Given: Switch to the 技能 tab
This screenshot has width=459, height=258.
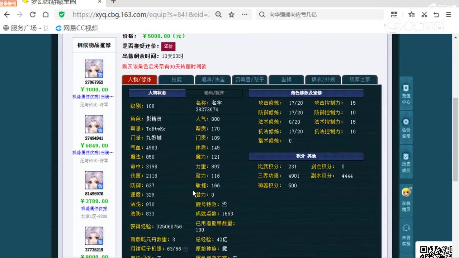Looking at the screenshot, I should click(x=176, y=80).
